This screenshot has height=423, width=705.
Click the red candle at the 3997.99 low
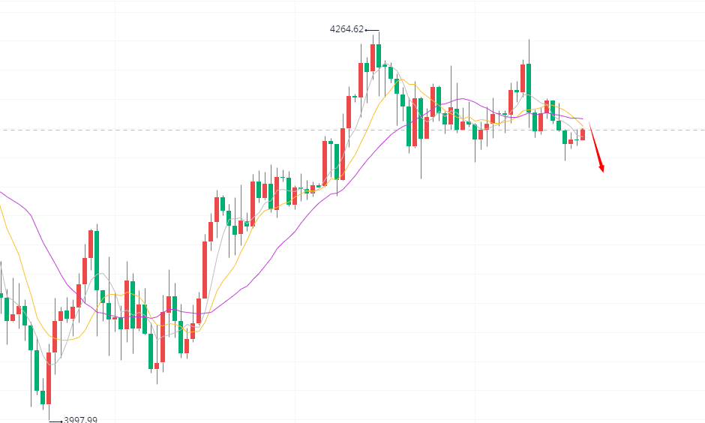click(x=49, y=375)
